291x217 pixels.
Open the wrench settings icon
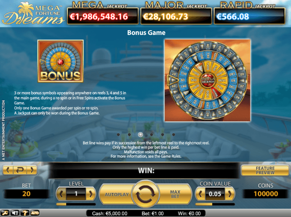5,213
